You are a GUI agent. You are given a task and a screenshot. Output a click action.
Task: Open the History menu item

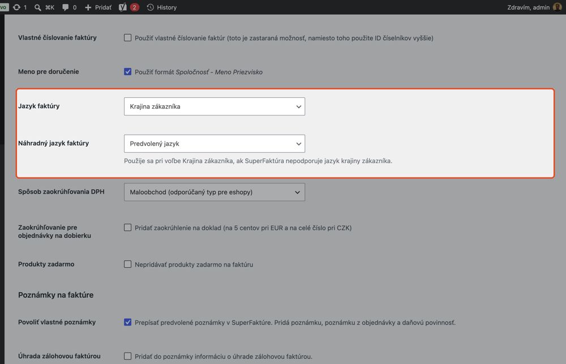tap(162, 7)
